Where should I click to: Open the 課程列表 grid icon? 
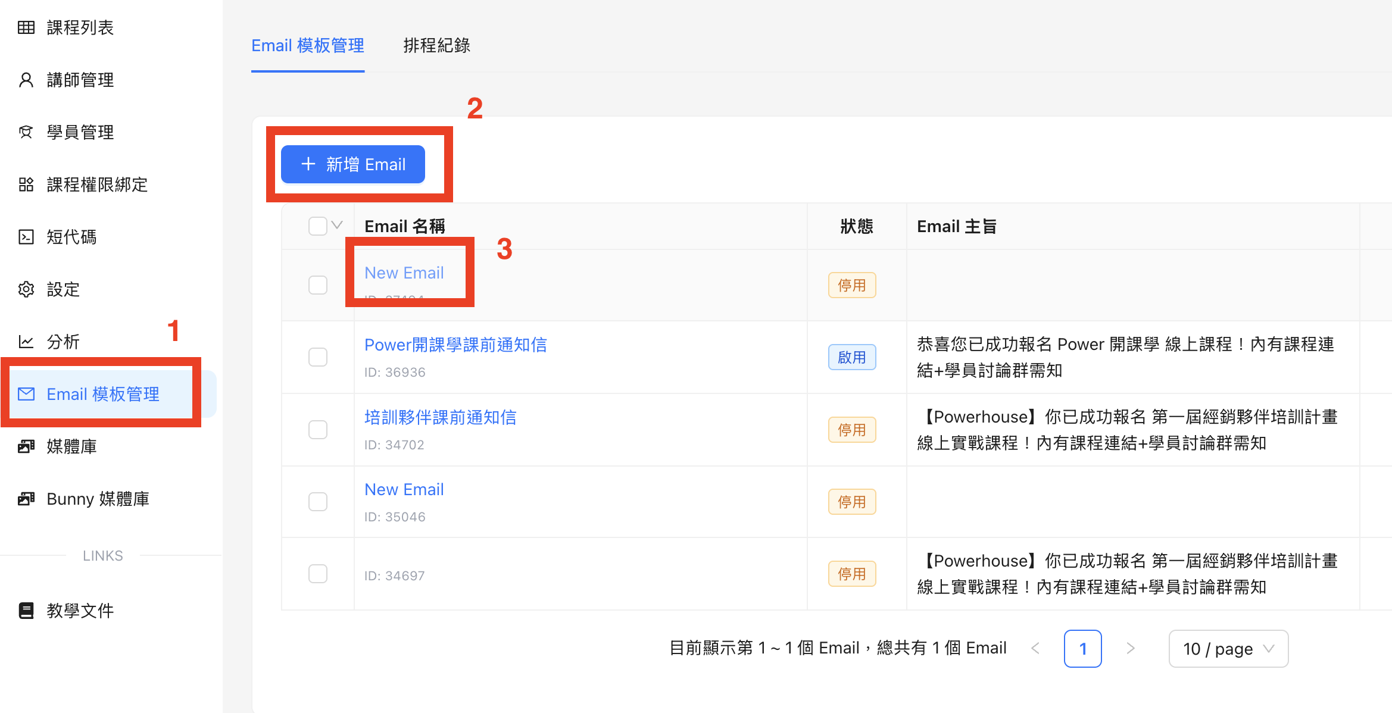tap(26, 27)
